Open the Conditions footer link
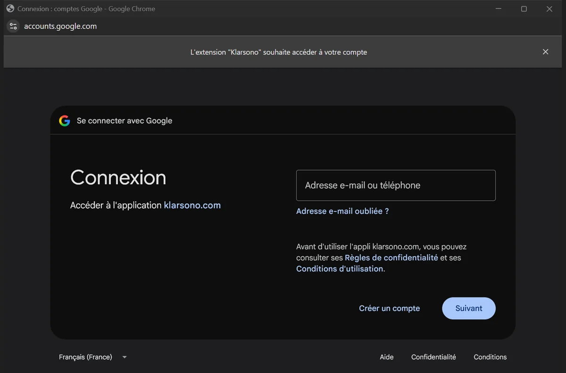This screenshot has width=566, height=373. pos(490,357)
